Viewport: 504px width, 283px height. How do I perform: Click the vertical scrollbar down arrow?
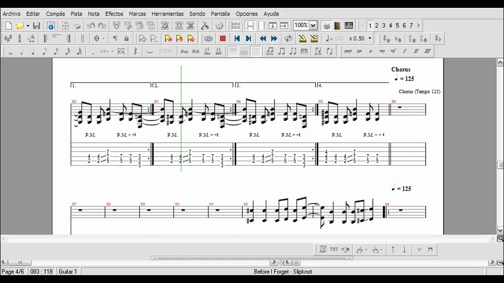tap(500, 231)
